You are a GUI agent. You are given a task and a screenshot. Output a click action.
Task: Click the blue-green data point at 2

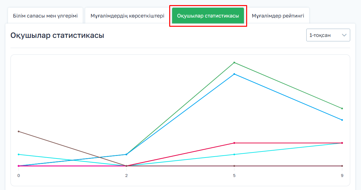tap(127, 154)
